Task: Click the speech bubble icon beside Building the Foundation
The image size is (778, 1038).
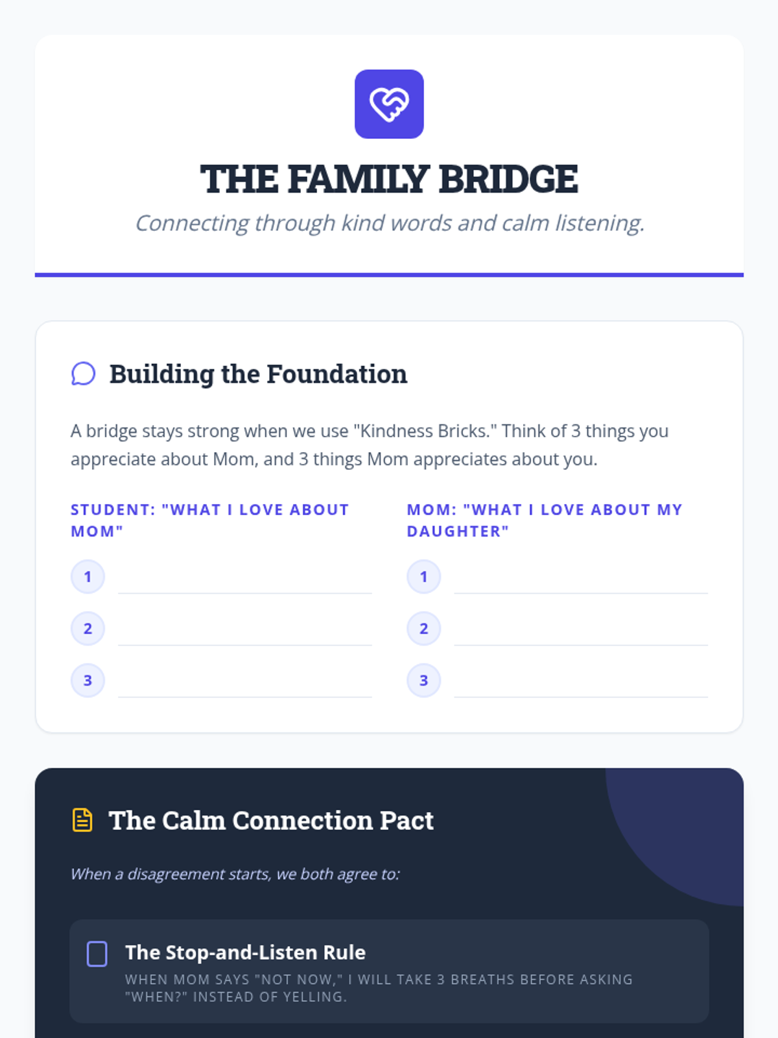Action: 83,374
